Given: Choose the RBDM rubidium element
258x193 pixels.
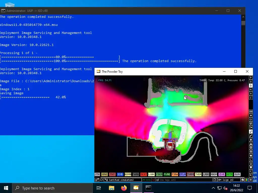Looking at the screenshot, I should (x=214, y=174).
